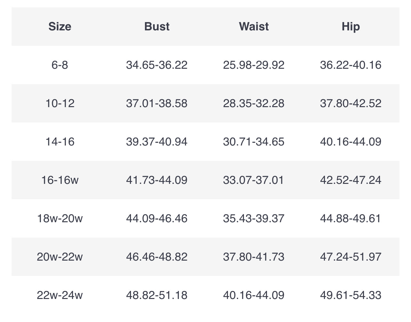Image resolution: width=411 pixels, height=322 pixels.
Task: Click waist value 40.16-44.09
Action: [x=254, y=295]
